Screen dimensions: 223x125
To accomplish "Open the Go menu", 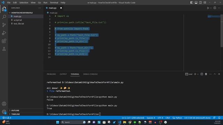I will point(39,2).
